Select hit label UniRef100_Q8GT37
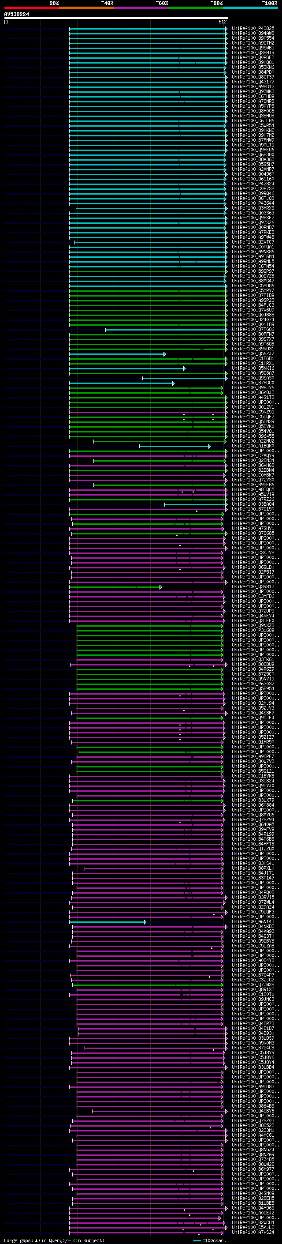 tap(253, 77)
